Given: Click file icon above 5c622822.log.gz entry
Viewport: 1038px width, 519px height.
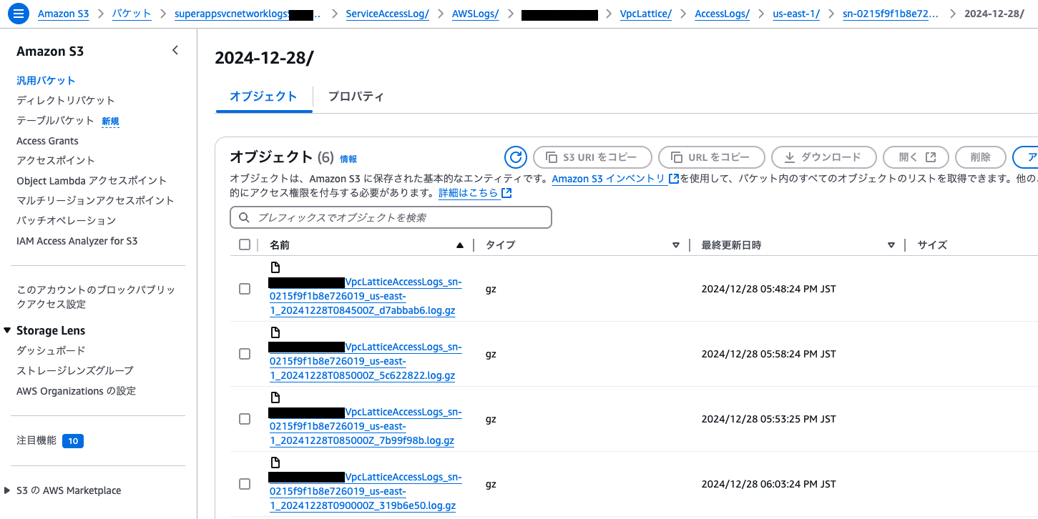Looking at the screenshot, I should click(275, 332).
